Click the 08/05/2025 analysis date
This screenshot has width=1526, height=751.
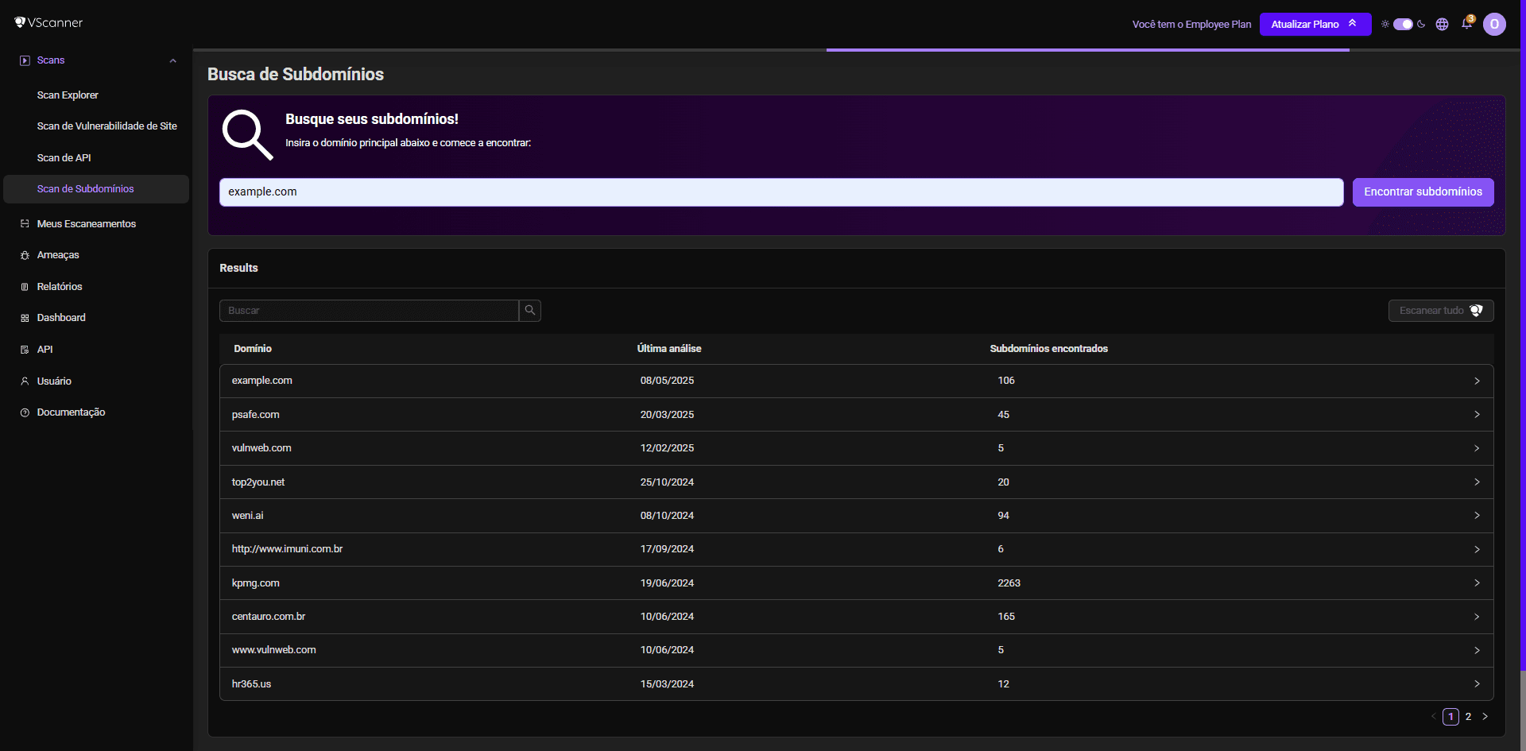[x=667, y=381]
